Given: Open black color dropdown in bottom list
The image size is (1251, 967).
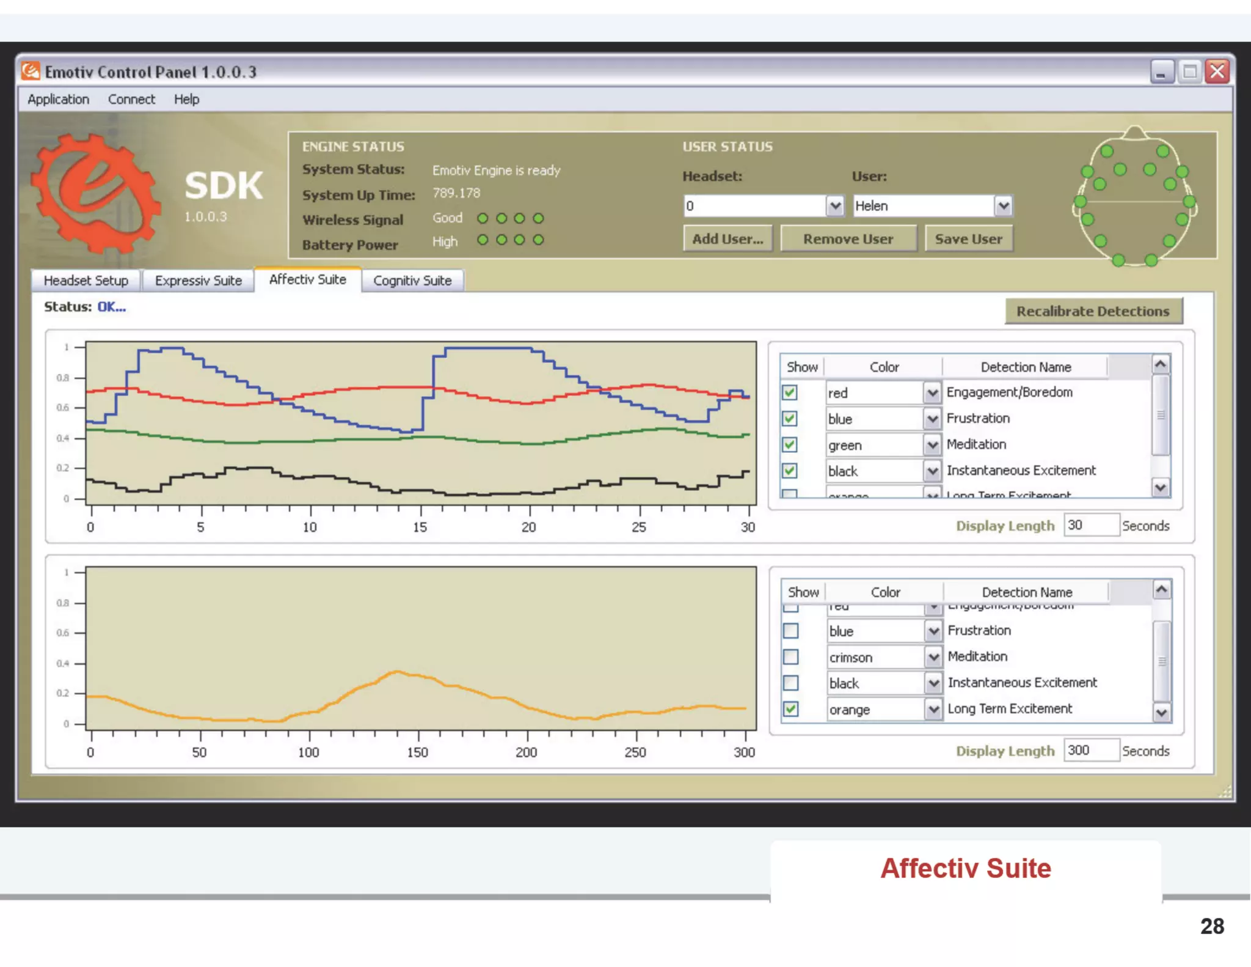Looking at the screenshot, I should (x=933, y=683).
